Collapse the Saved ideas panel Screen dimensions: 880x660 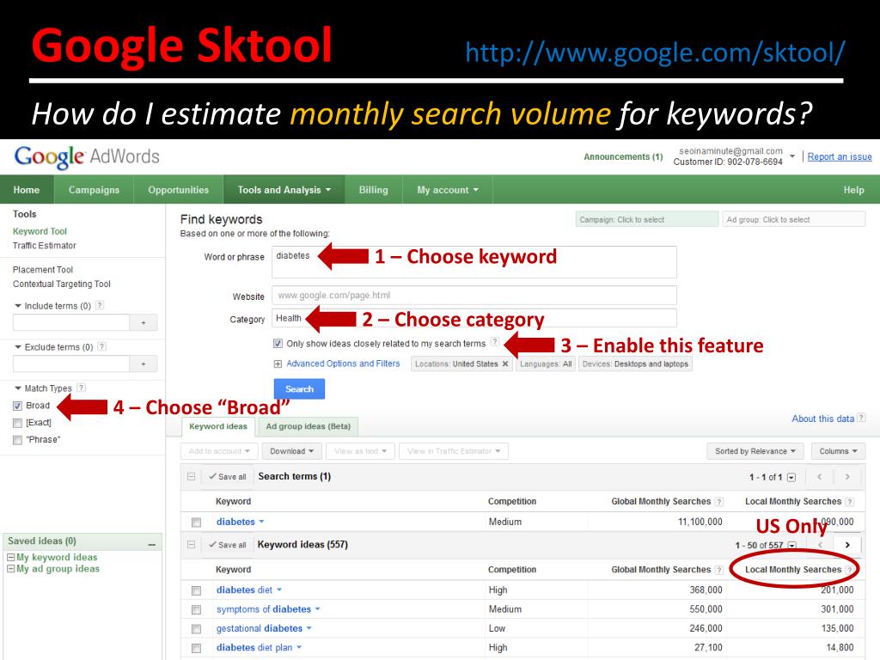tap(151, 544)
